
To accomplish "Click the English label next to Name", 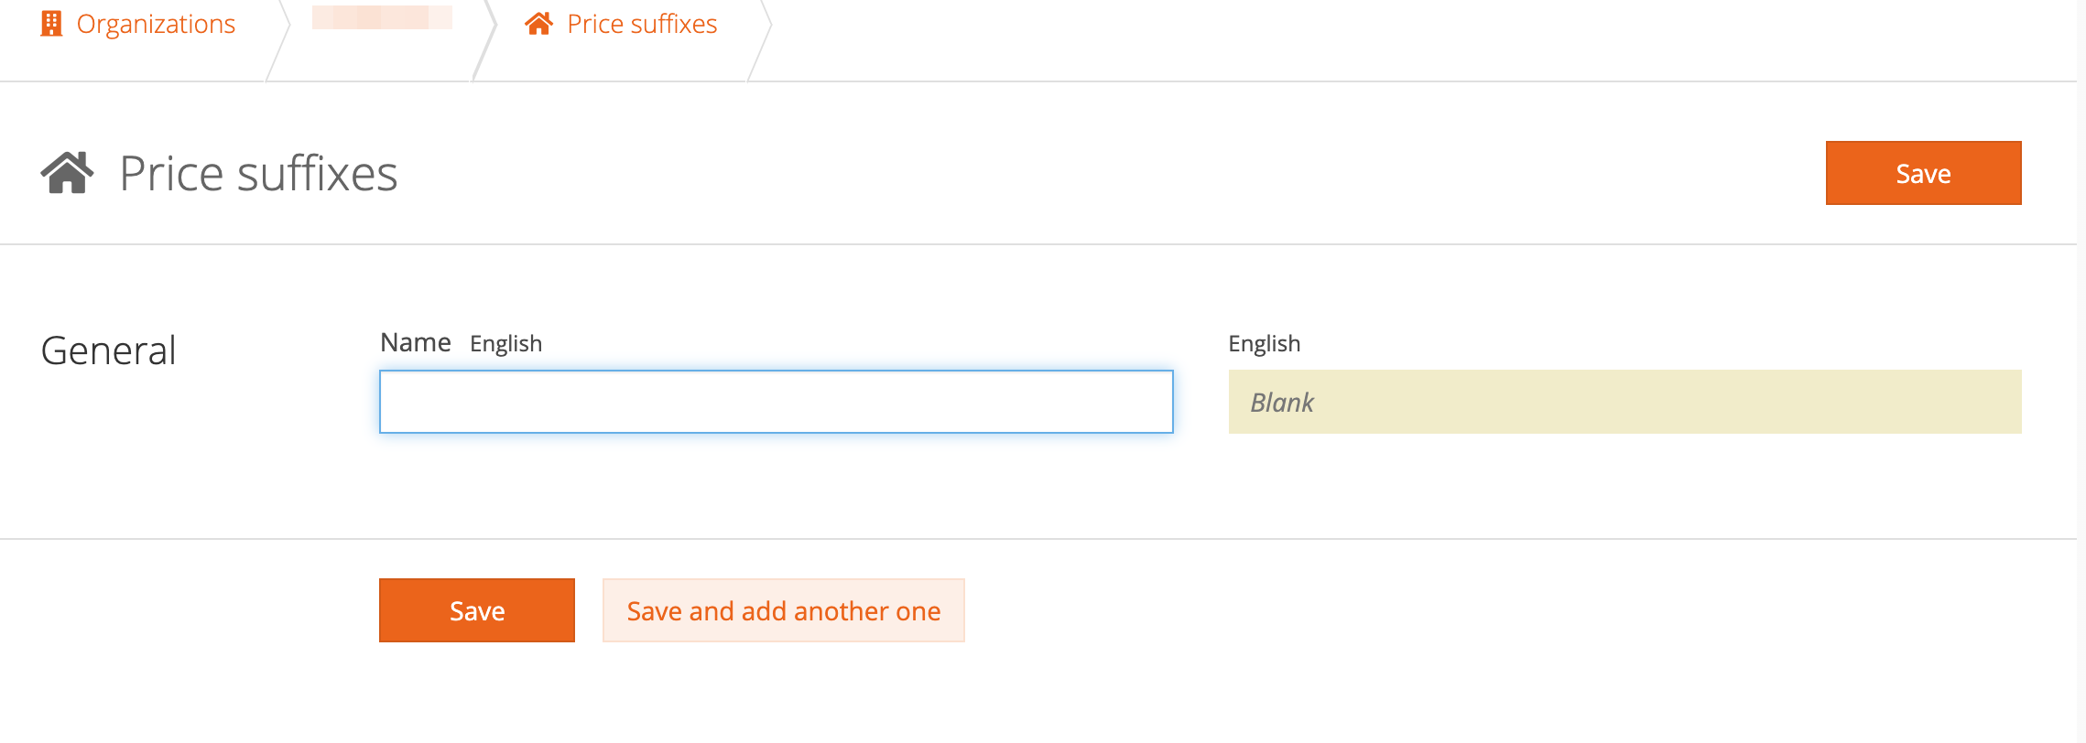I will tap(505, 343).
